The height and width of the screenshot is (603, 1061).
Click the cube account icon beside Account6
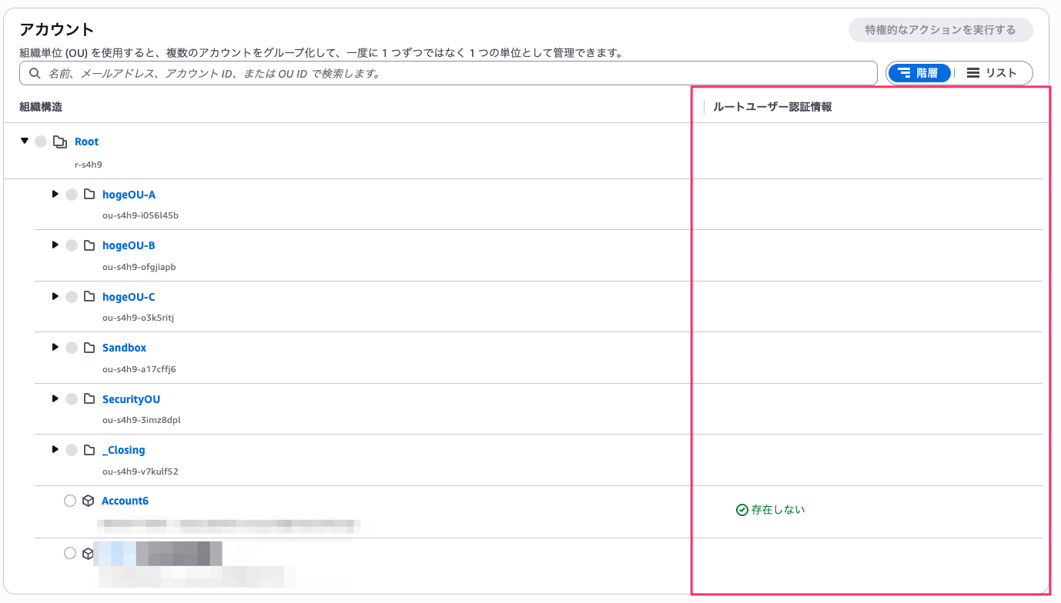click(88, 501)
